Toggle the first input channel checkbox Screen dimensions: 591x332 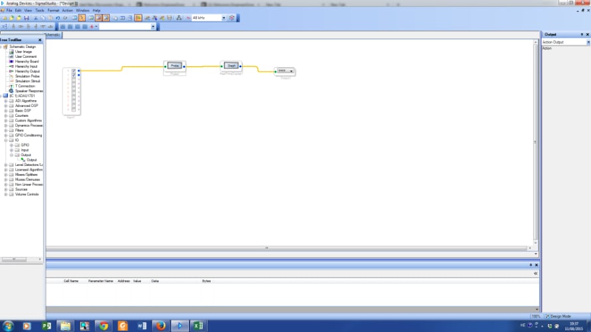coord(74,71)
